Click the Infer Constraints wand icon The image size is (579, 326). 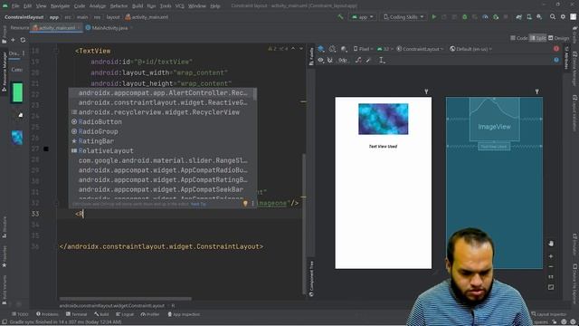tap(368, 61)
